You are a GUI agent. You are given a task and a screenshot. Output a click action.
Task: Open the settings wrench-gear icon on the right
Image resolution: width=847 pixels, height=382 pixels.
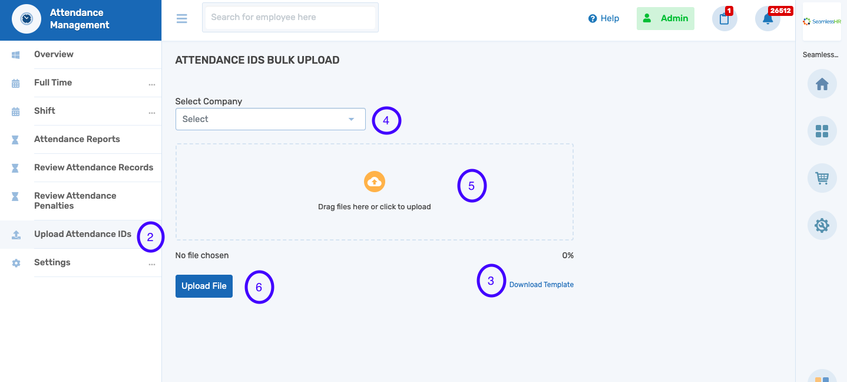pos(822,225)
